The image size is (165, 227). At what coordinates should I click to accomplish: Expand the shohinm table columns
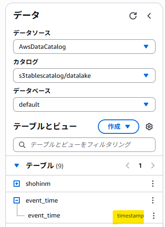[17, 184]
